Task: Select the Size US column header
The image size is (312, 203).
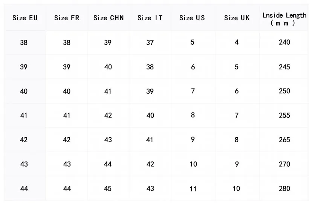Action: [x=192, y=18]
